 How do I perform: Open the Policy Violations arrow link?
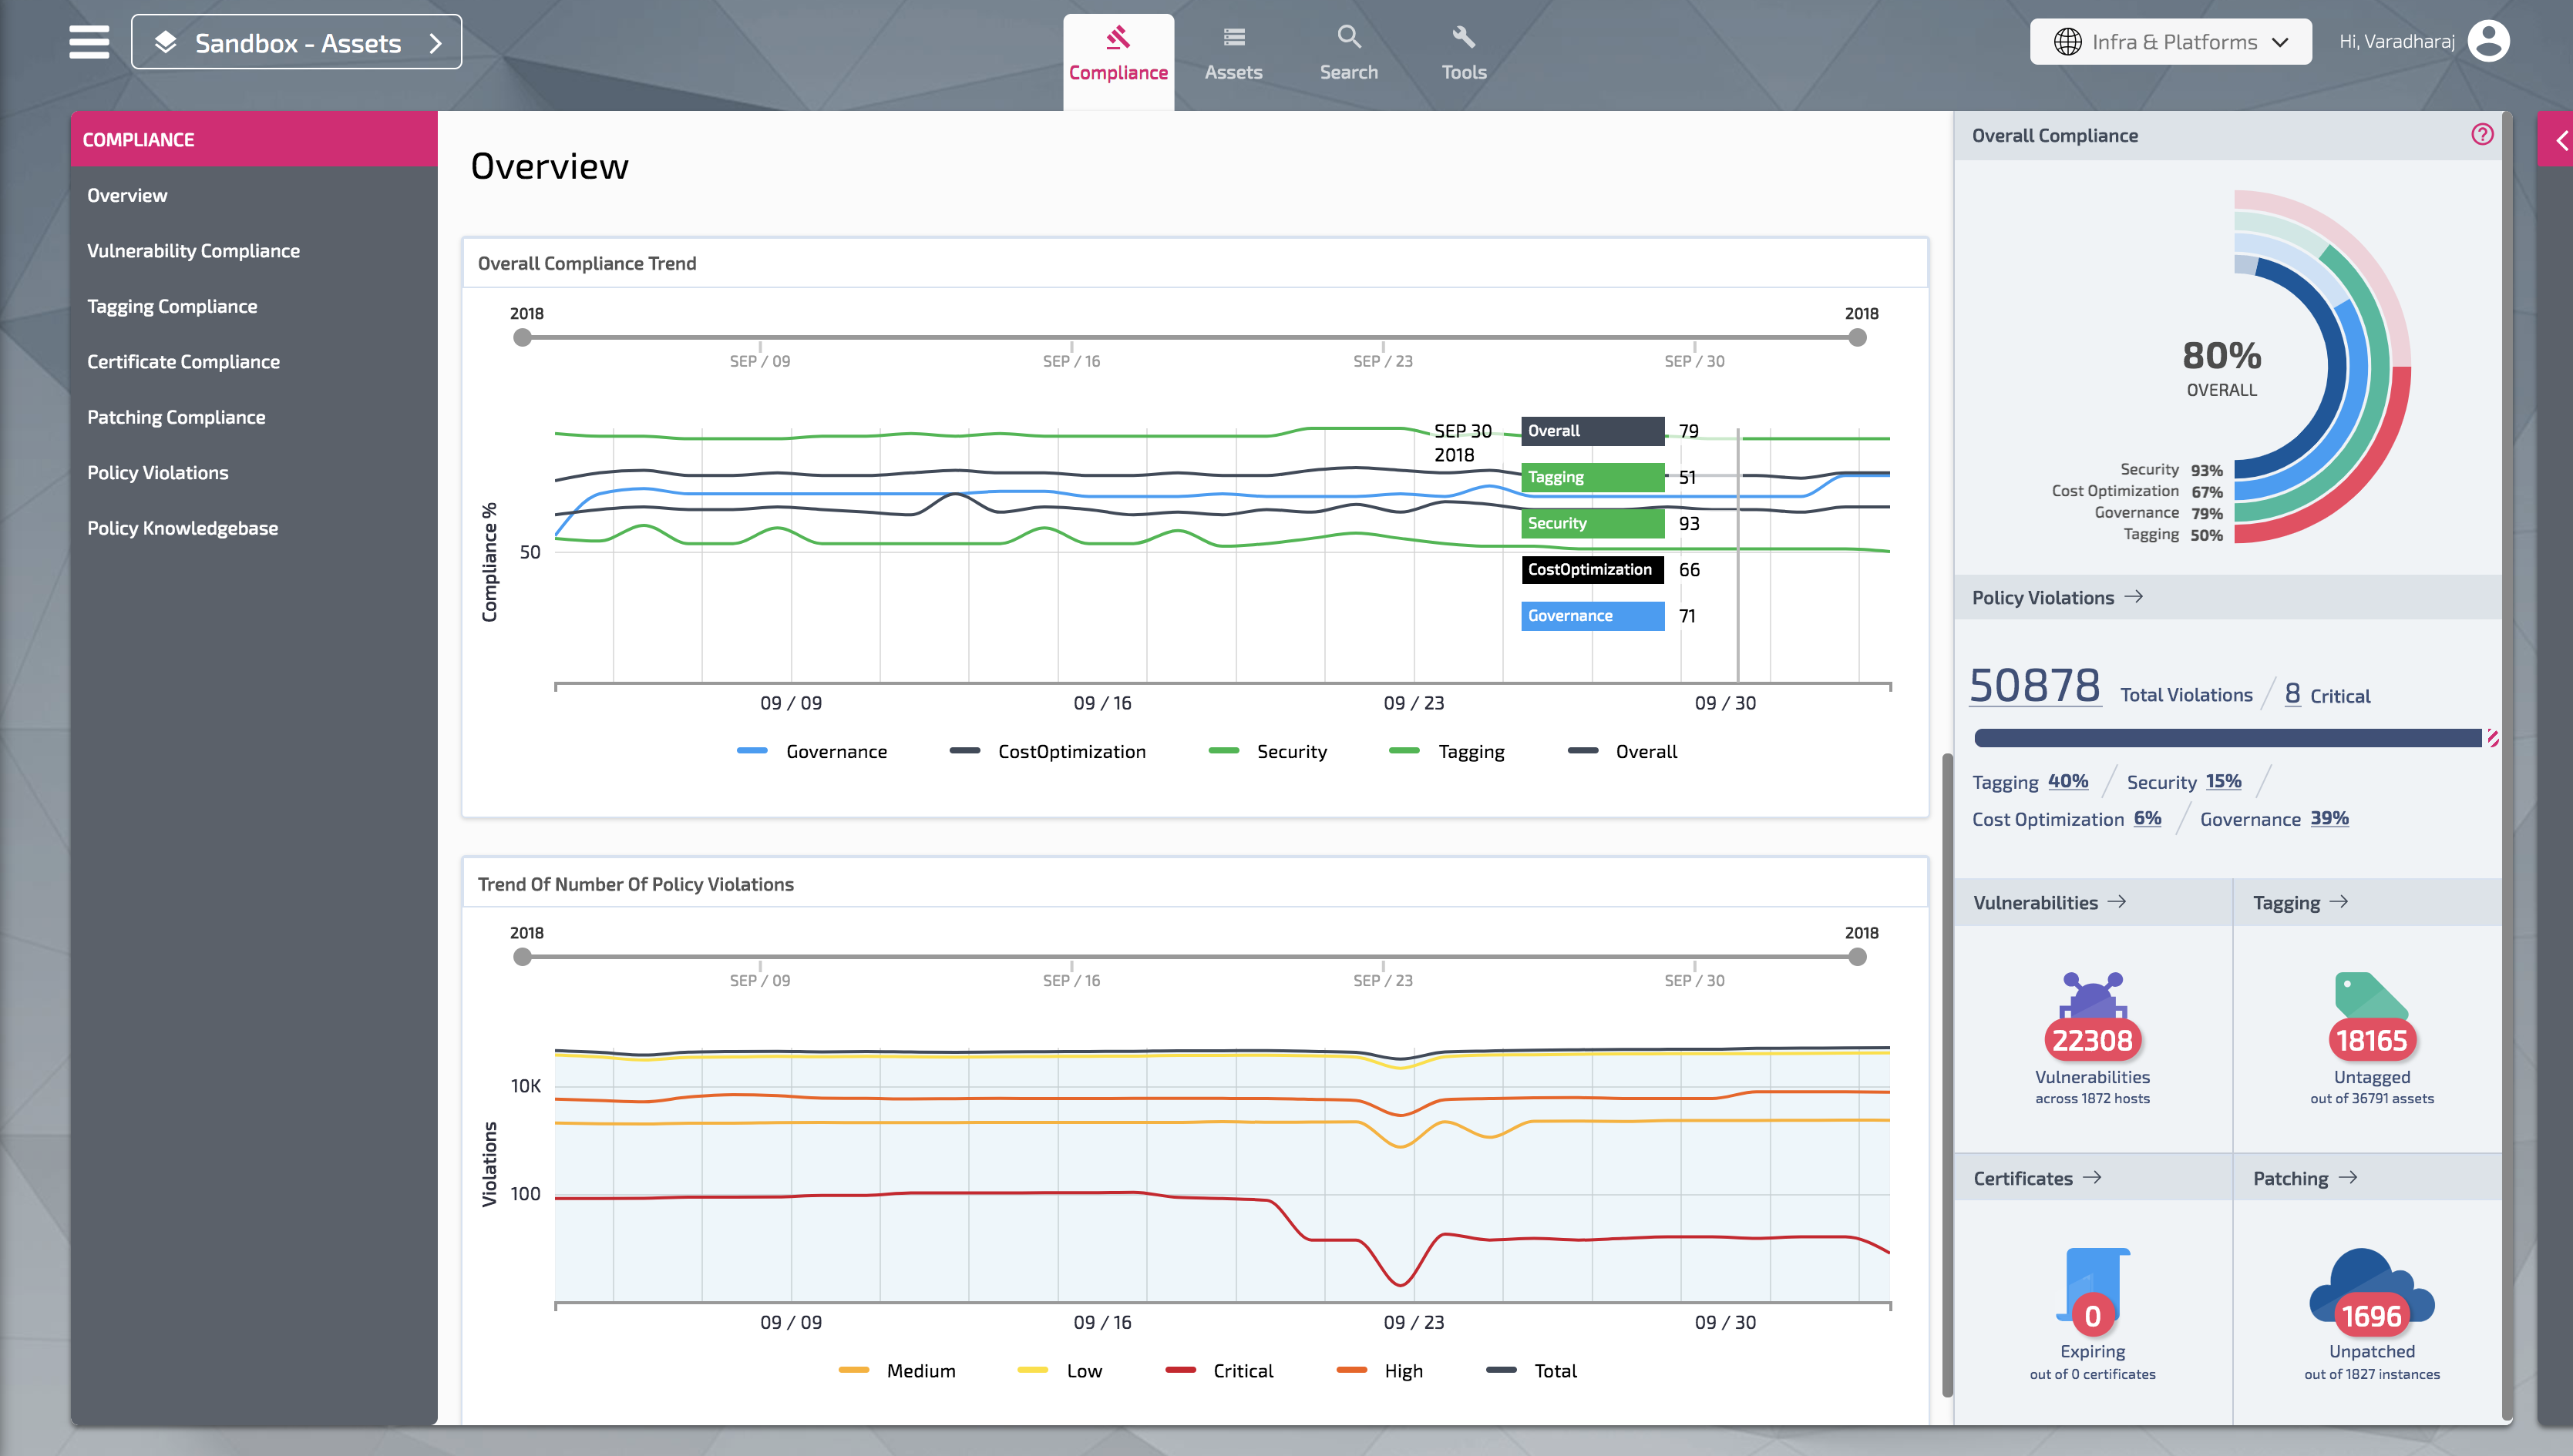click(x=2134, y=597)
